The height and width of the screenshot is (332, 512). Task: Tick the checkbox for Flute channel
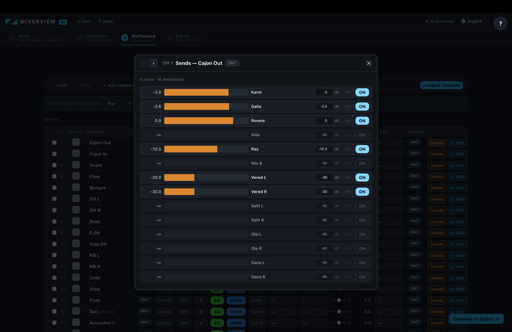coord(54,300)
